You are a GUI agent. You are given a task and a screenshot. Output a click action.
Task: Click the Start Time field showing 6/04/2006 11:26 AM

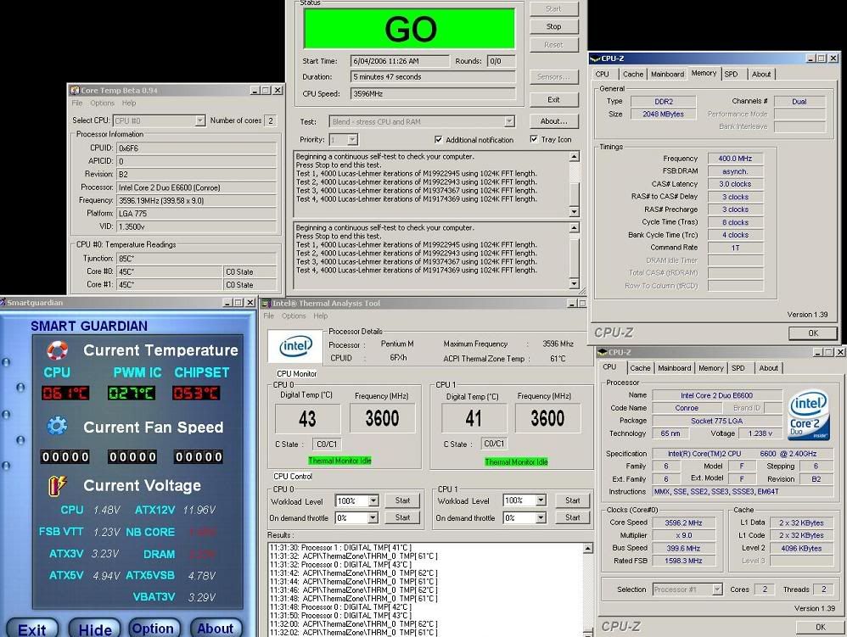(x=399, y=61)
